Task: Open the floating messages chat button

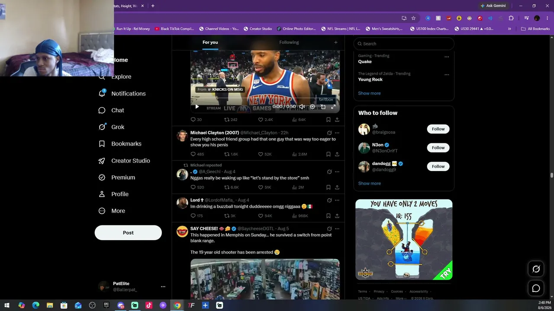Action: point(536,288)
